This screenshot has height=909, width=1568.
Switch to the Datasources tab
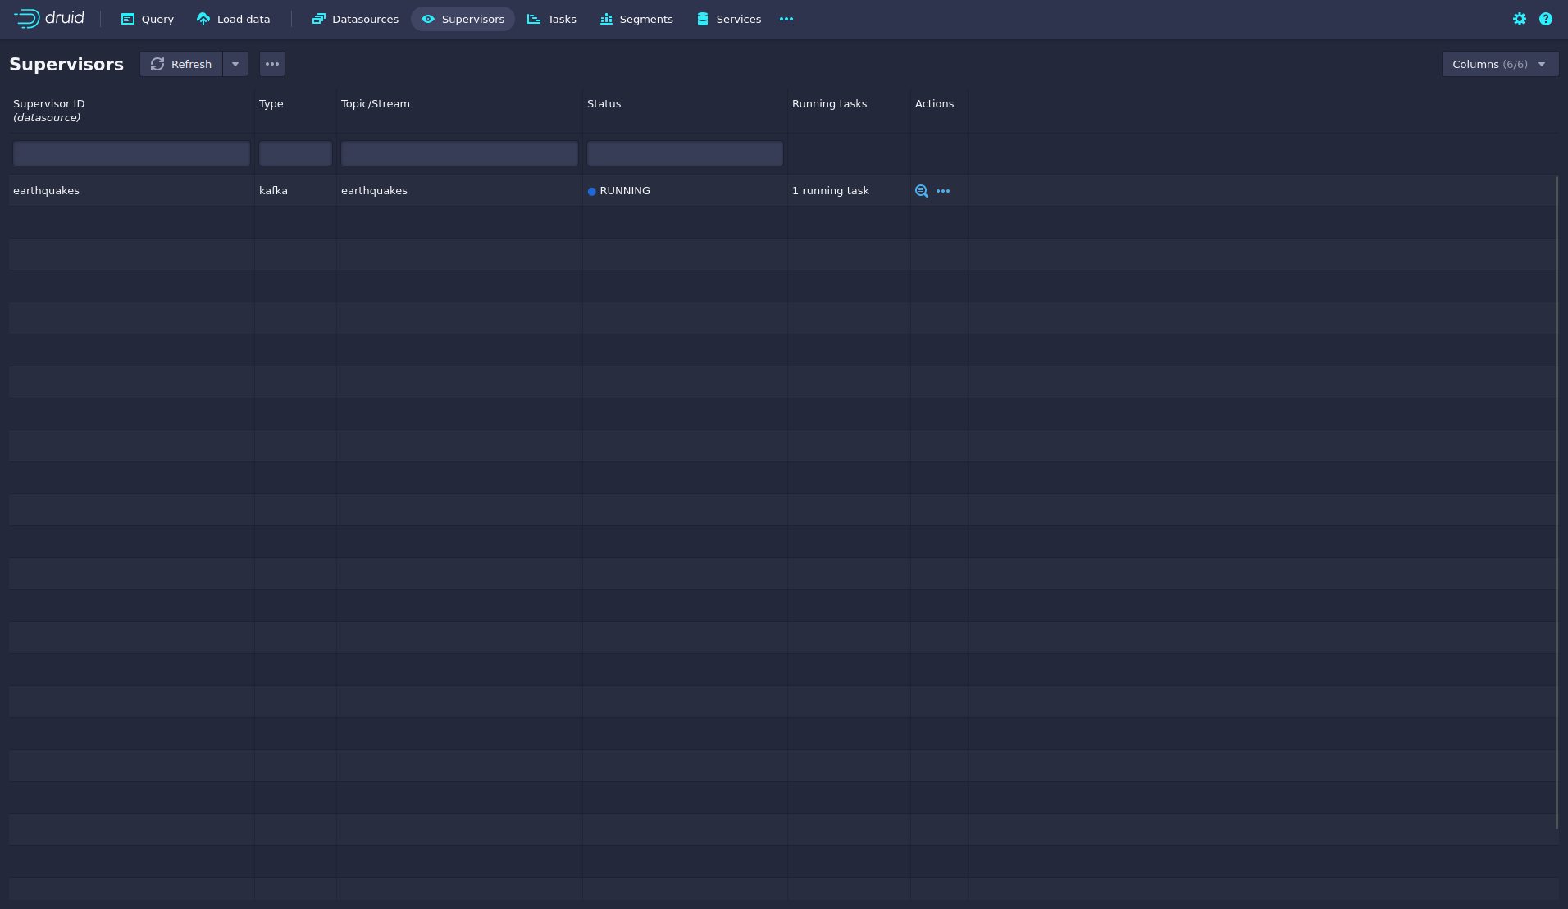(x=355, y=19)
